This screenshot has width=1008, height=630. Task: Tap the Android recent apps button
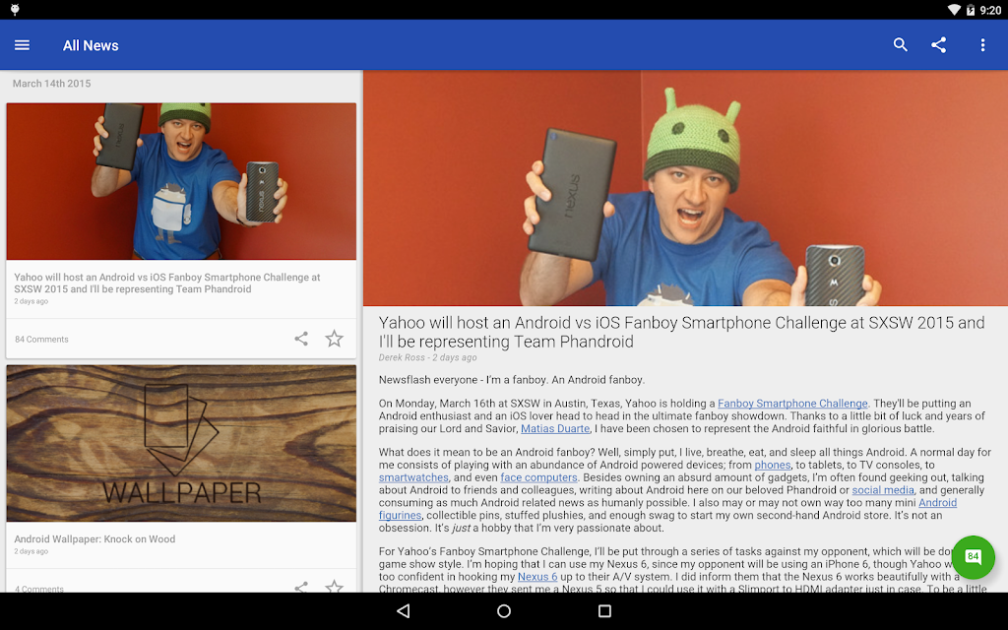tap(604, 610)
